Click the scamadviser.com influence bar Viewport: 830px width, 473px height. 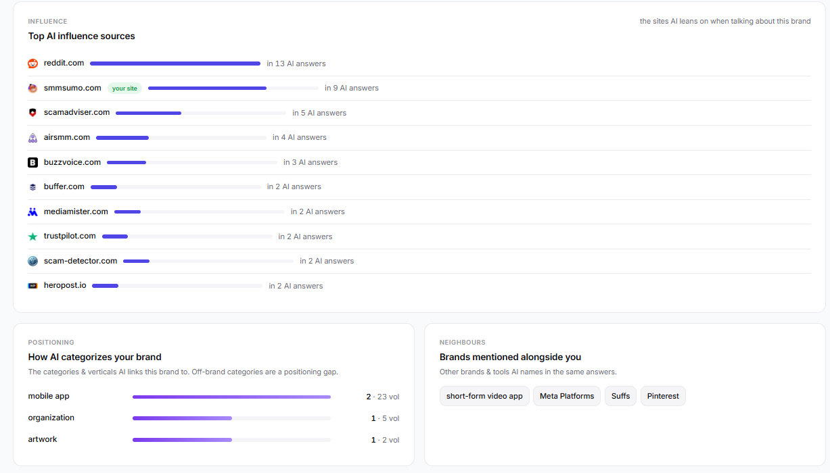coord(201,113)
